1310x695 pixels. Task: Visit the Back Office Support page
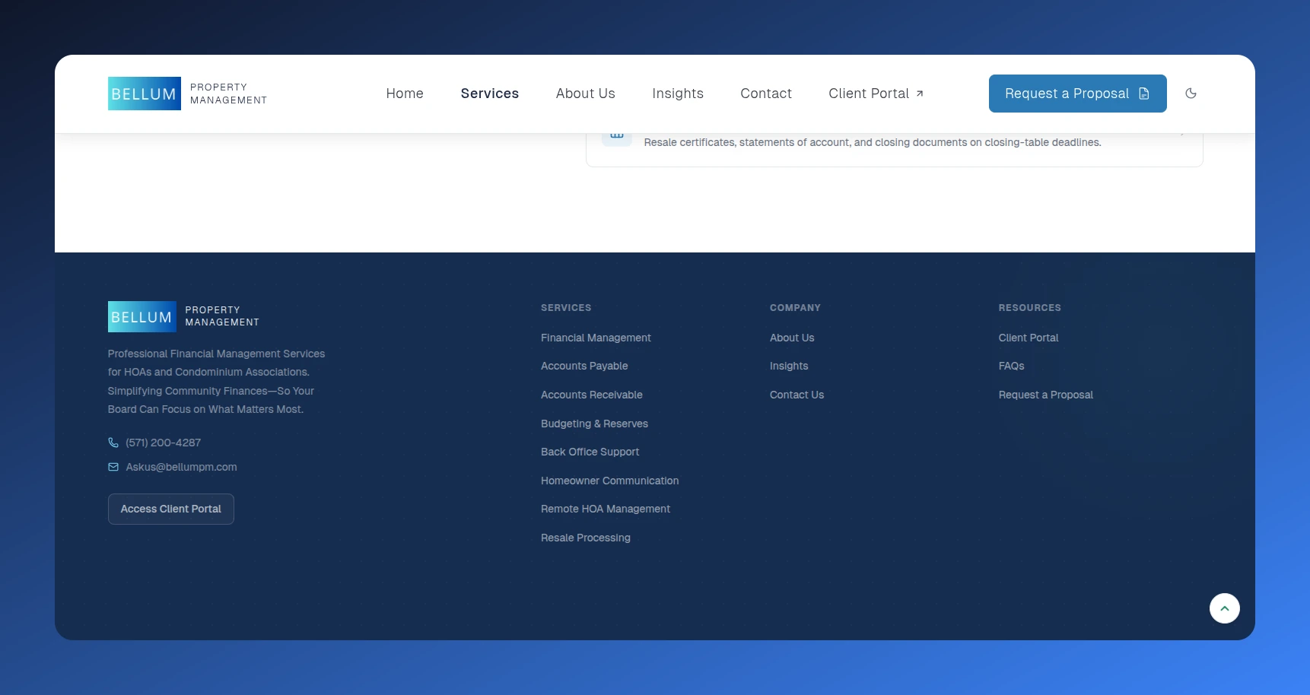[x=590, y=452]
